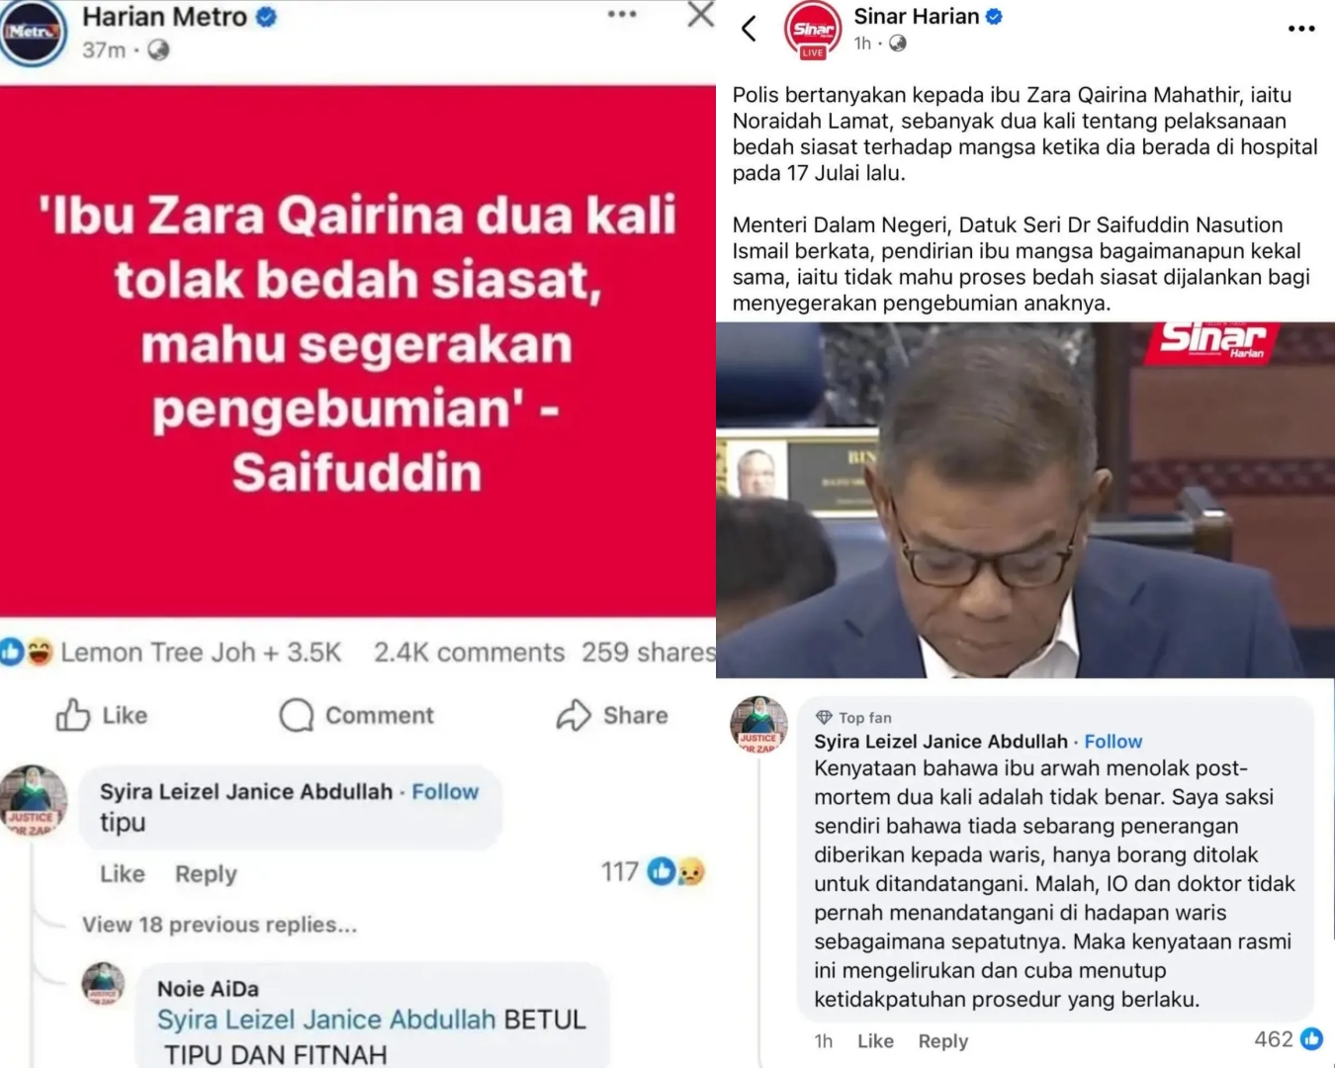Expand View 18 previous replies

[220, 925]
